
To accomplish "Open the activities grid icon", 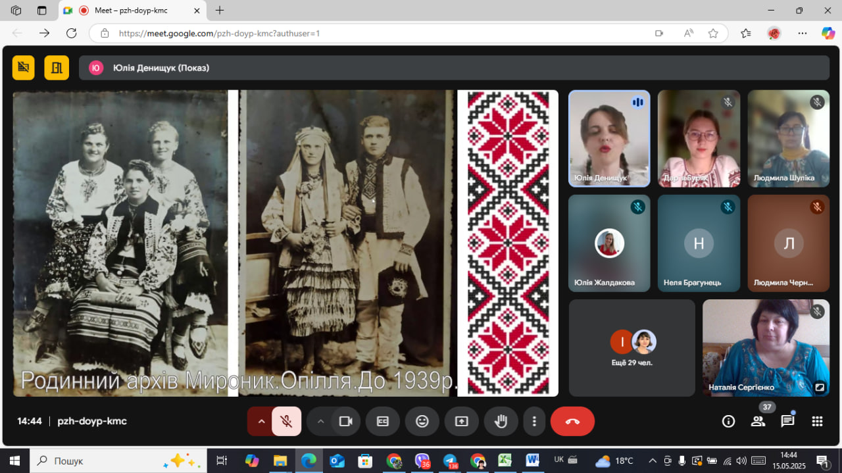I will 817,422.
